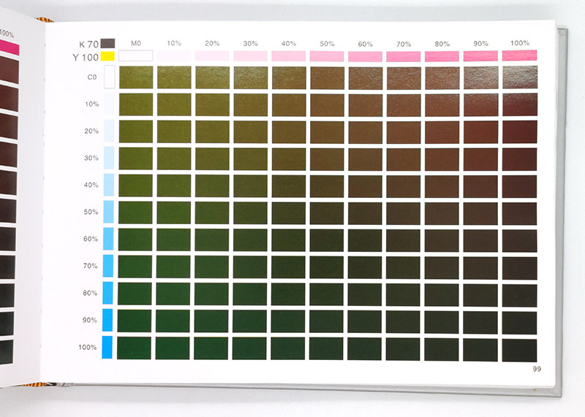The height and width of the screenshot is (417, 585).
Task: Choose the swatch at C 30% and M 60%
Action: tap(365, 159)
